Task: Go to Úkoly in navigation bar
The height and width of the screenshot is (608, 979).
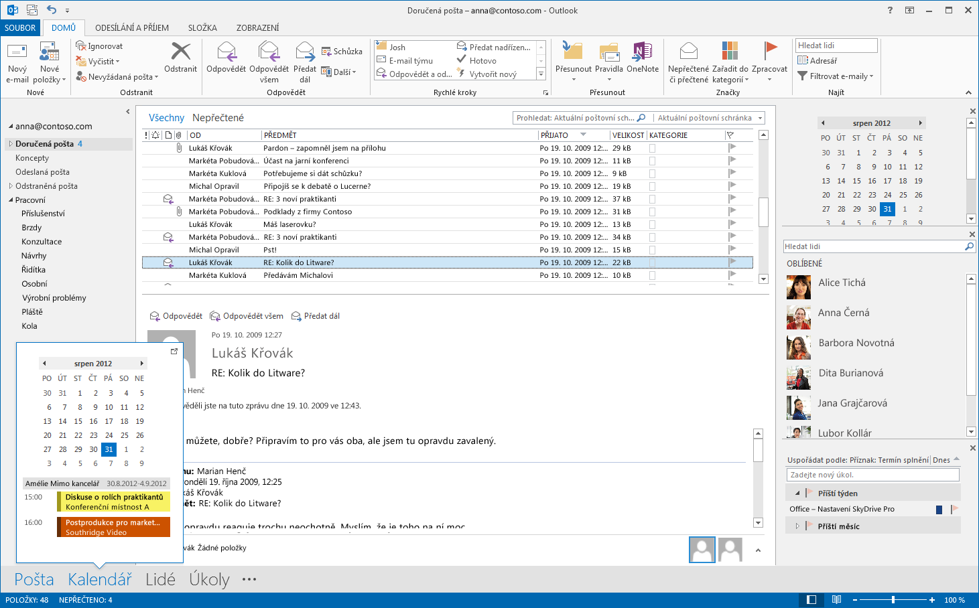Action: tap(209, 579)
